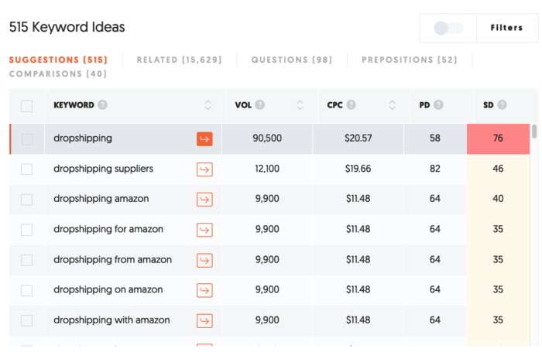Sort by the CPC column arrows
The height and width of the screenshot is (352, 542).
pyautogui.click(x=392, y=104)
